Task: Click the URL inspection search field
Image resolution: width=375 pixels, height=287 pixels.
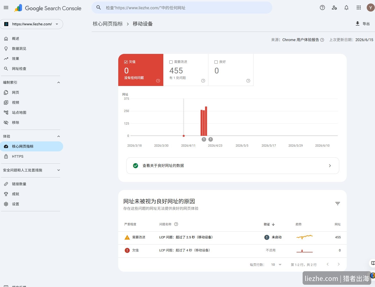Action: [182, 8]
